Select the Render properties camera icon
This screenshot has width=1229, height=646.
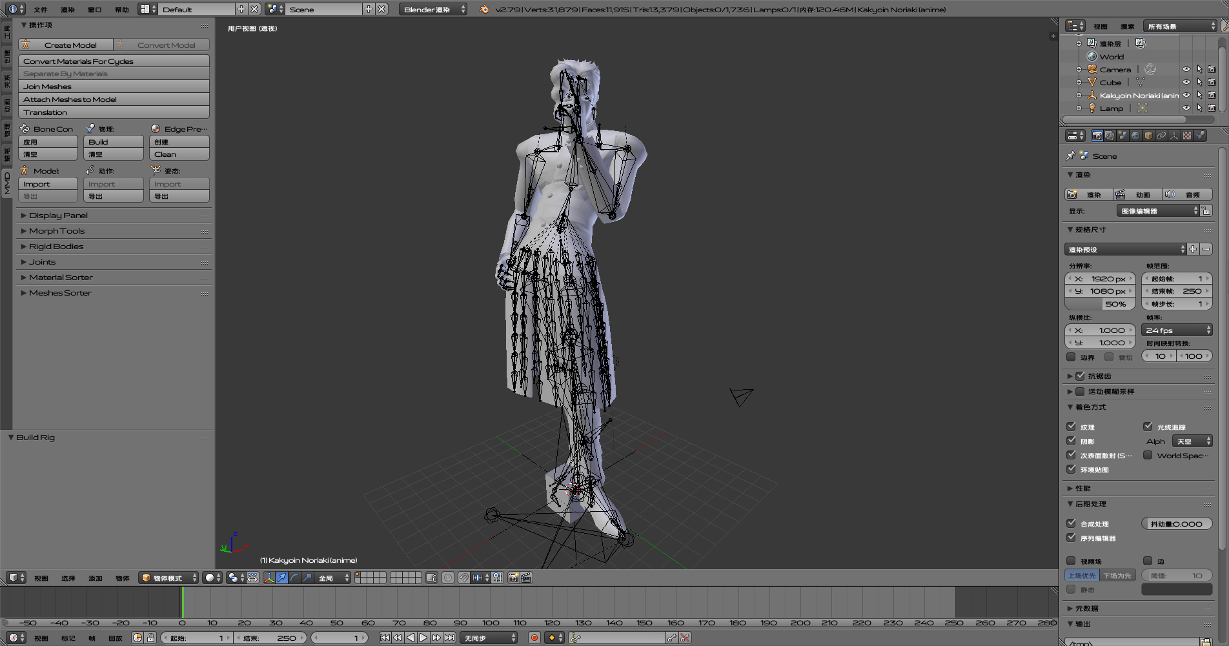[x=1097, y=136]
